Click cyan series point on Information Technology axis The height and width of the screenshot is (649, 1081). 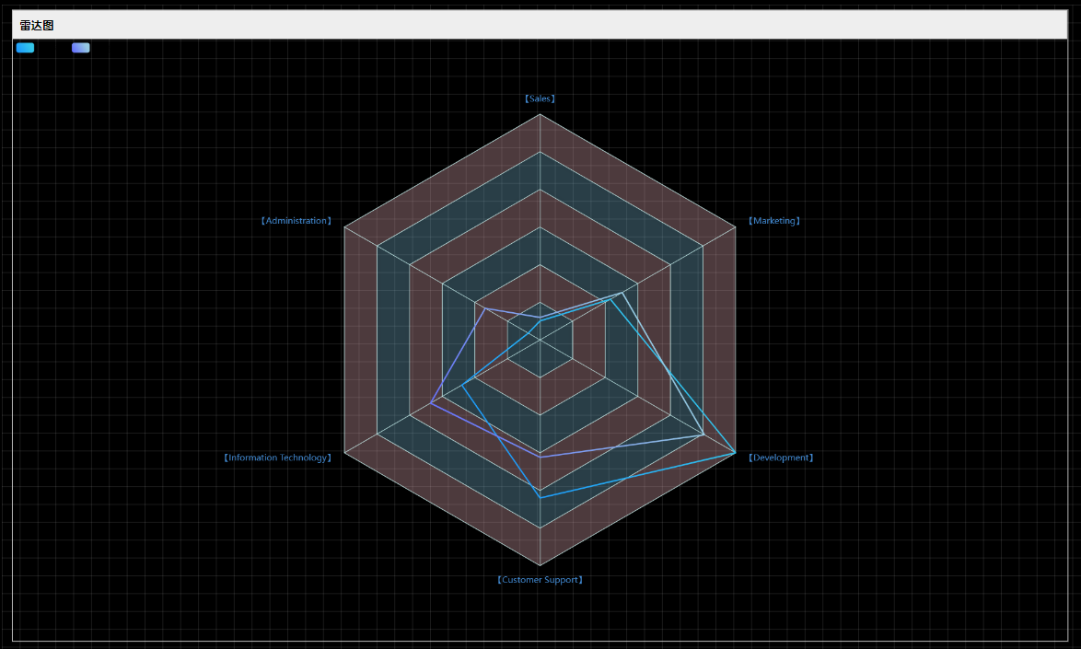pyautogui.click(x=462, y=385)
